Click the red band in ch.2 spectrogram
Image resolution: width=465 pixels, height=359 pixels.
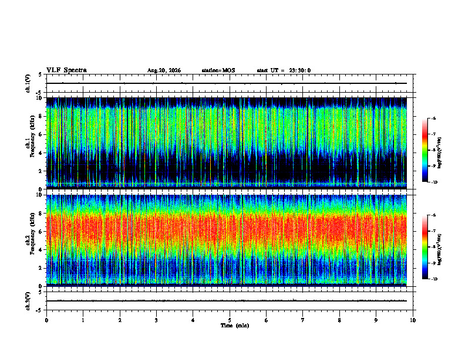point(227,229)
